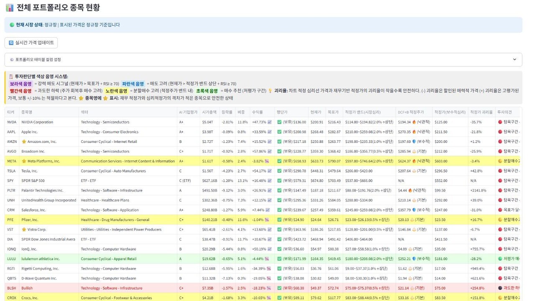The image size is (535, 301).
Task: Sort table by 시가총액 column header
Action: coord(208,112)
